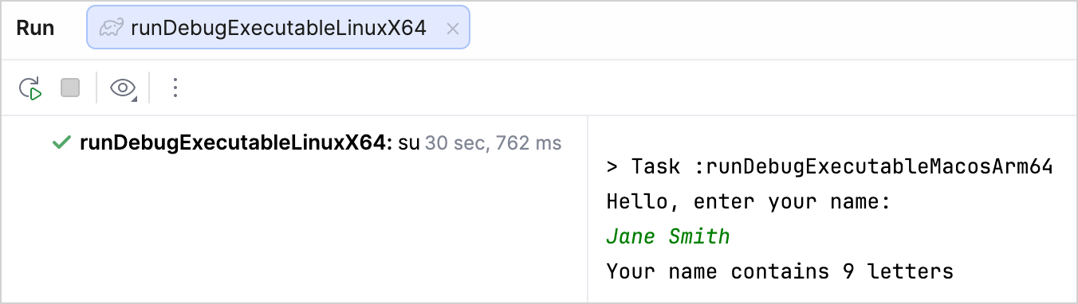This screenshot has height=304, width=1078.
Task: Expand the small arrow beside eye icon
Action: (x=135, y=99)
